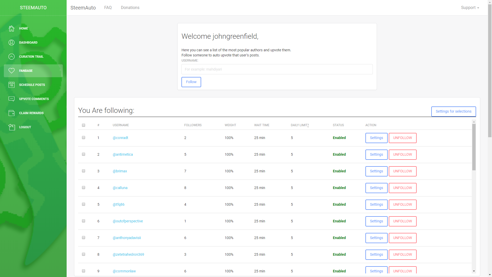The width and height of the screenshot is (492, 277).
Task: Click the Claim Rewards wallet icon
Action: tap(12, 113)
